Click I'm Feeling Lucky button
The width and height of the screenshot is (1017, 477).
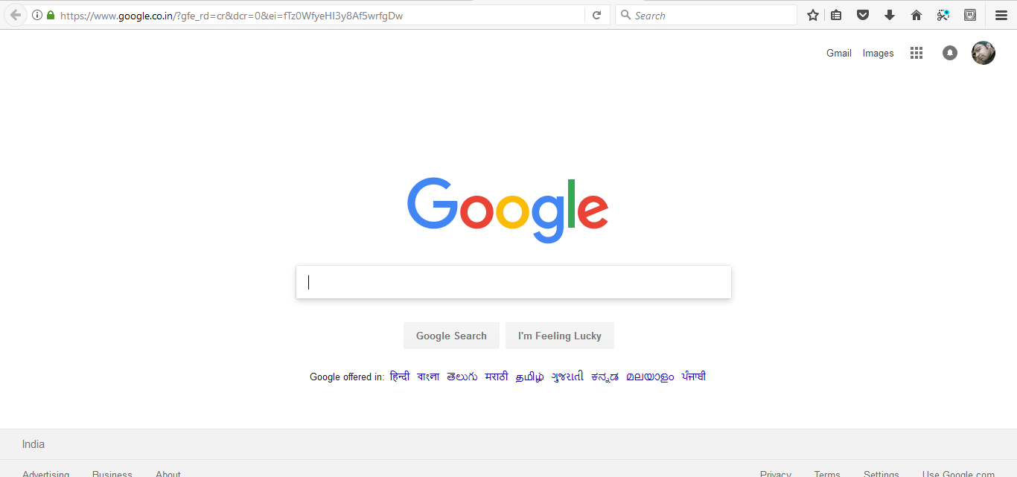point(560,336)
